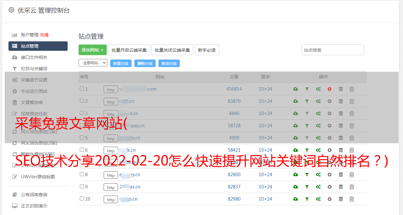Click the cloud upload icon in the 58728 row
403x215 pixels.
pyautogui.click(x=296, y=126)
